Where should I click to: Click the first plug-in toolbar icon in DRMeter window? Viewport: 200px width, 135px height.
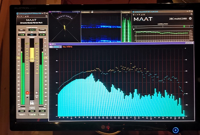pyautogui.click(x=18, y=16)
